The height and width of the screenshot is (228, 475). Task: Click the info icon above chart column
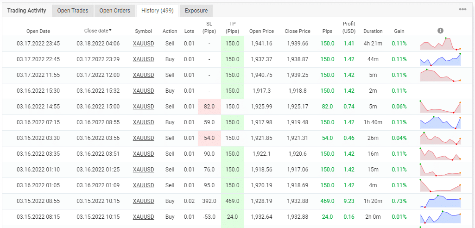point(440,31)
